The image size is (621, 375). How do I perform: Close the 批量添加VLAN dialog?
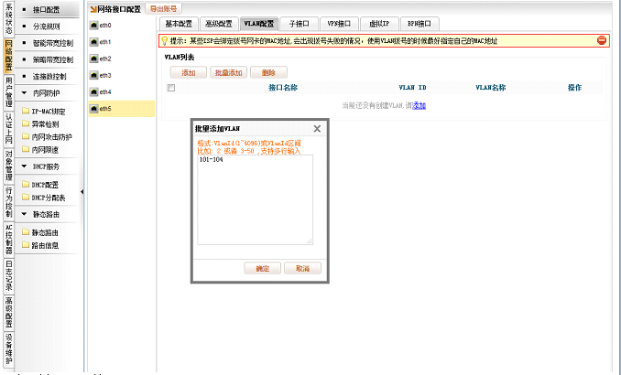click(x=317, y=129)
